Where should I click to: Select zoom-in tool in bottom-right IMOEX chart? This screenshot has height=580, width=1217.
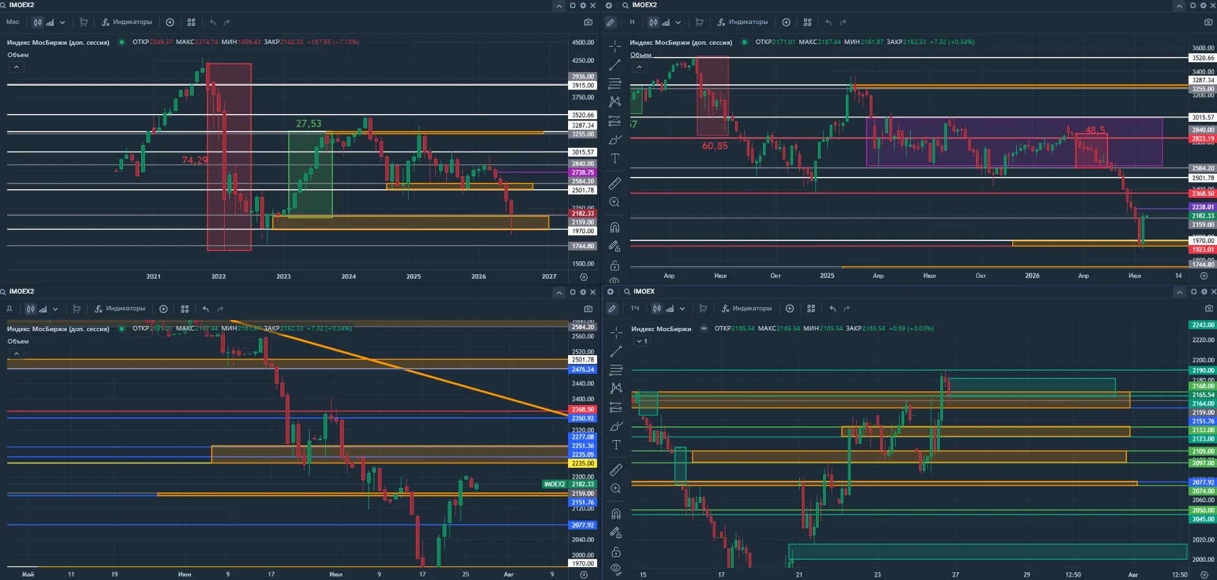[x=616, y=489]
